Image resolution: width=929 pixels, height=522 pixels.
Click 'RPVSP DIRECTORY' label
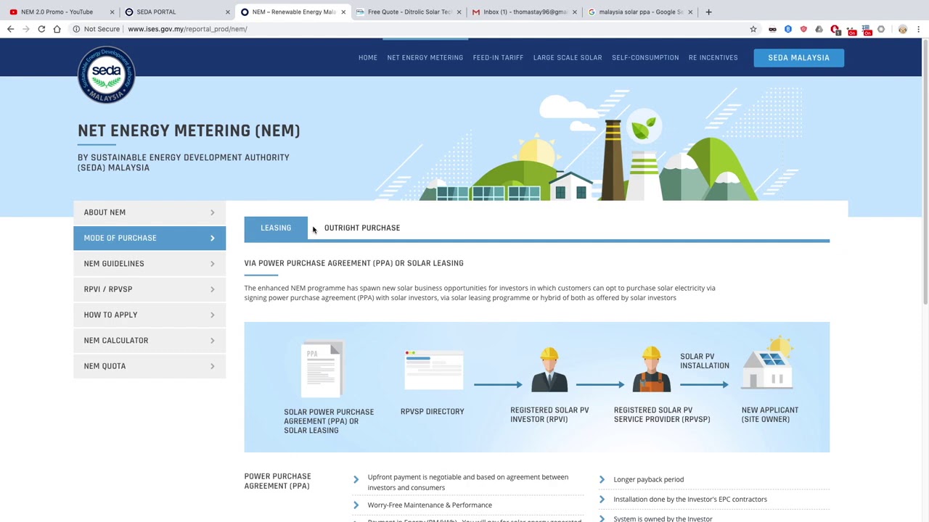coord(433,412)
